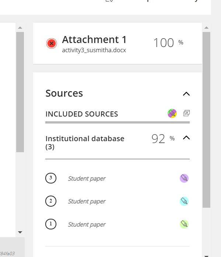Open the first Student paper source link
The image size is (221, 257).
pyautogui.click(x=87, y=224)
